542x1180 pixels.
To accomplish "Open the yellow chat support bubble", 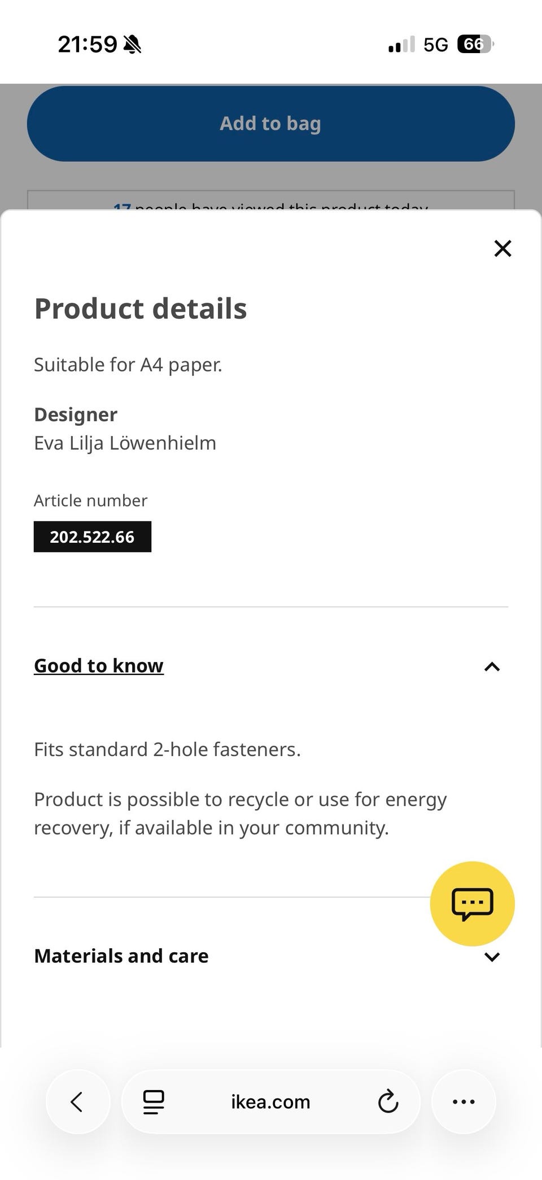I will [472, 903].
